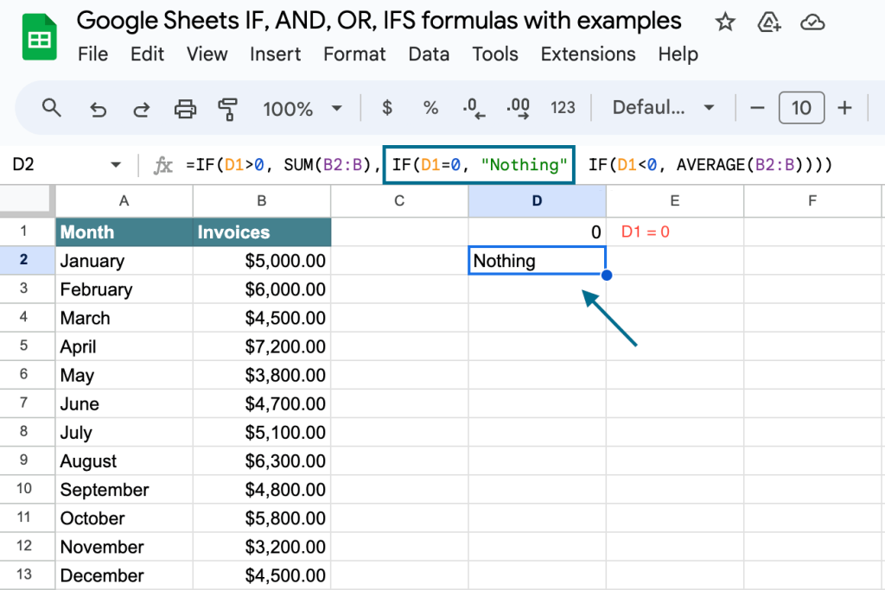Screen dimensions: 885x590
Task: Select column A header
Action: point(124,200)
